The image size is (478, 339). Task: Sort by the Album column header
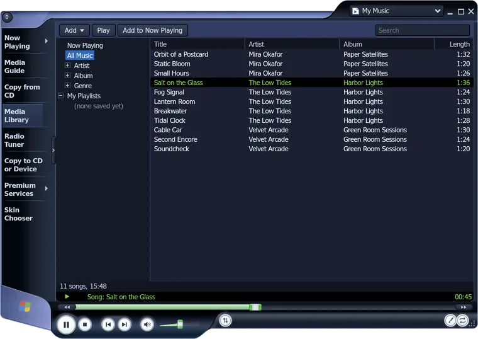[387, 44]
